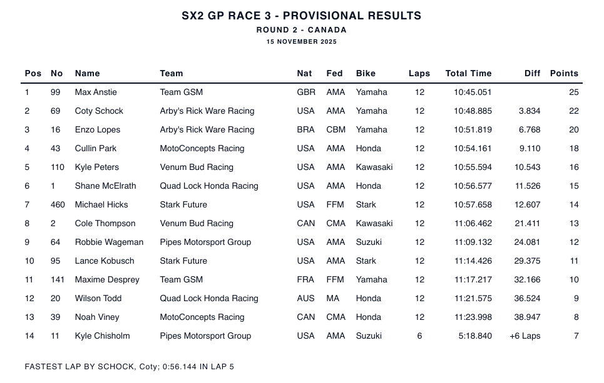Click the Team column header
604x383 pixels.
(x=171, y=73)
